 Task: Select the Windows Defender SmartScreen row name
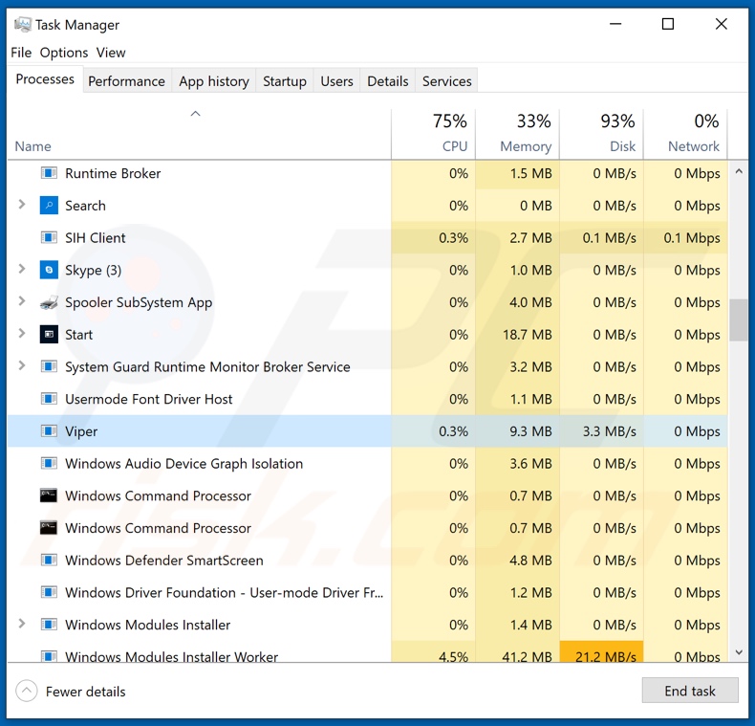[x=164, y=561]
